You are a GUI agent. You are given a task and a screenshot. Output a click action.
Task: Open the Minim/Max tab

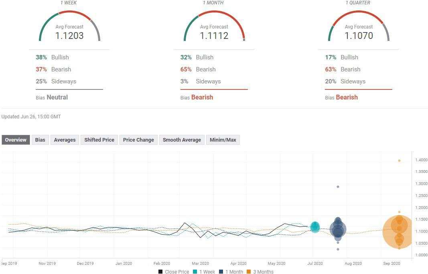coord(223,140)
